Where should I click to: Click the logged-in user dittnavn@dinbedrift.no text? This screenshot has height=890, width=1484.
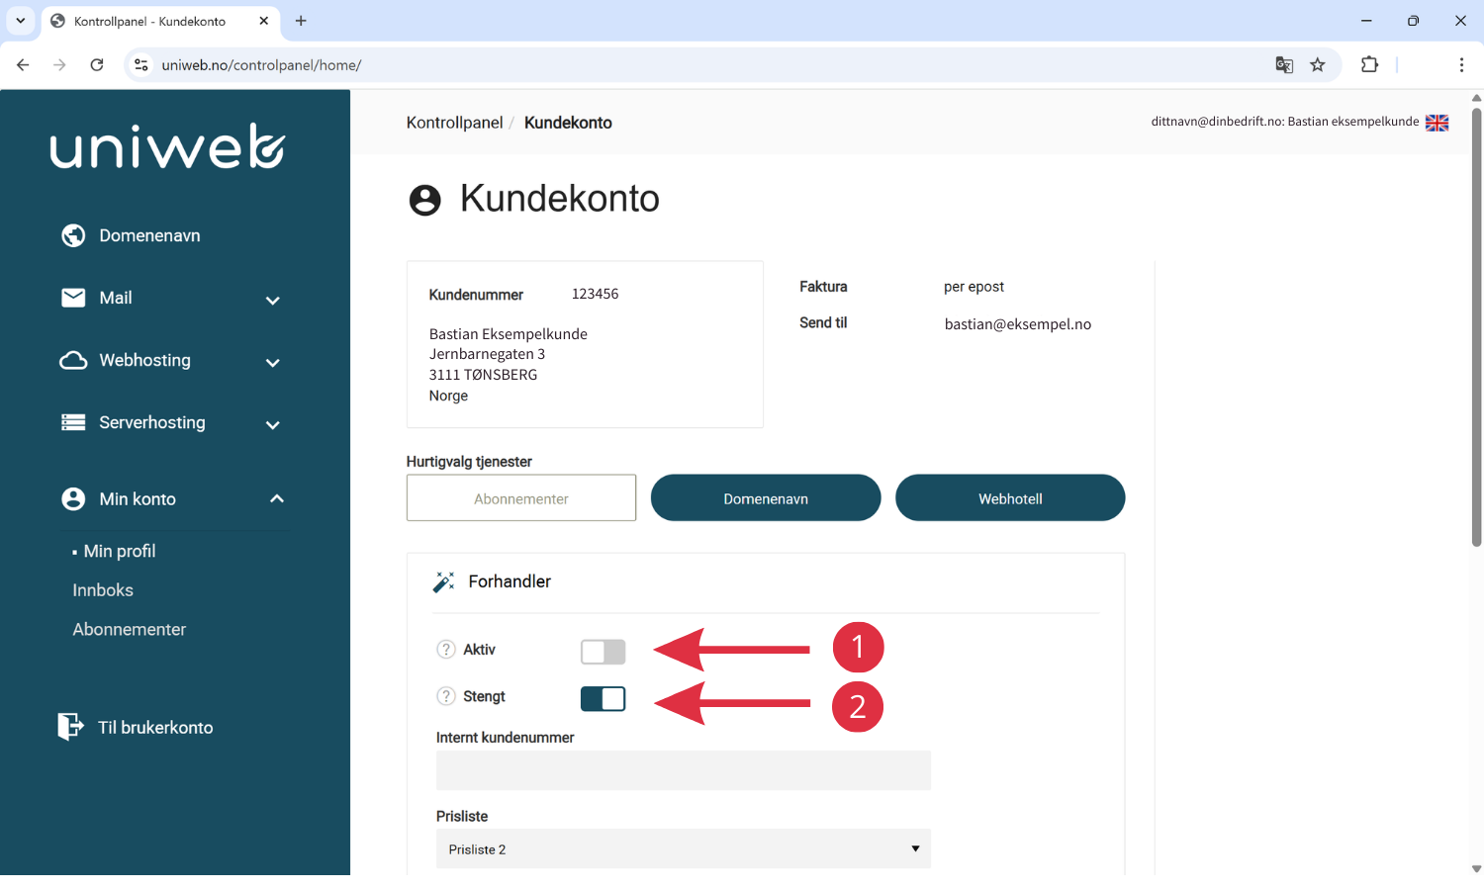pyautogui.click(x=1285, y=122)
